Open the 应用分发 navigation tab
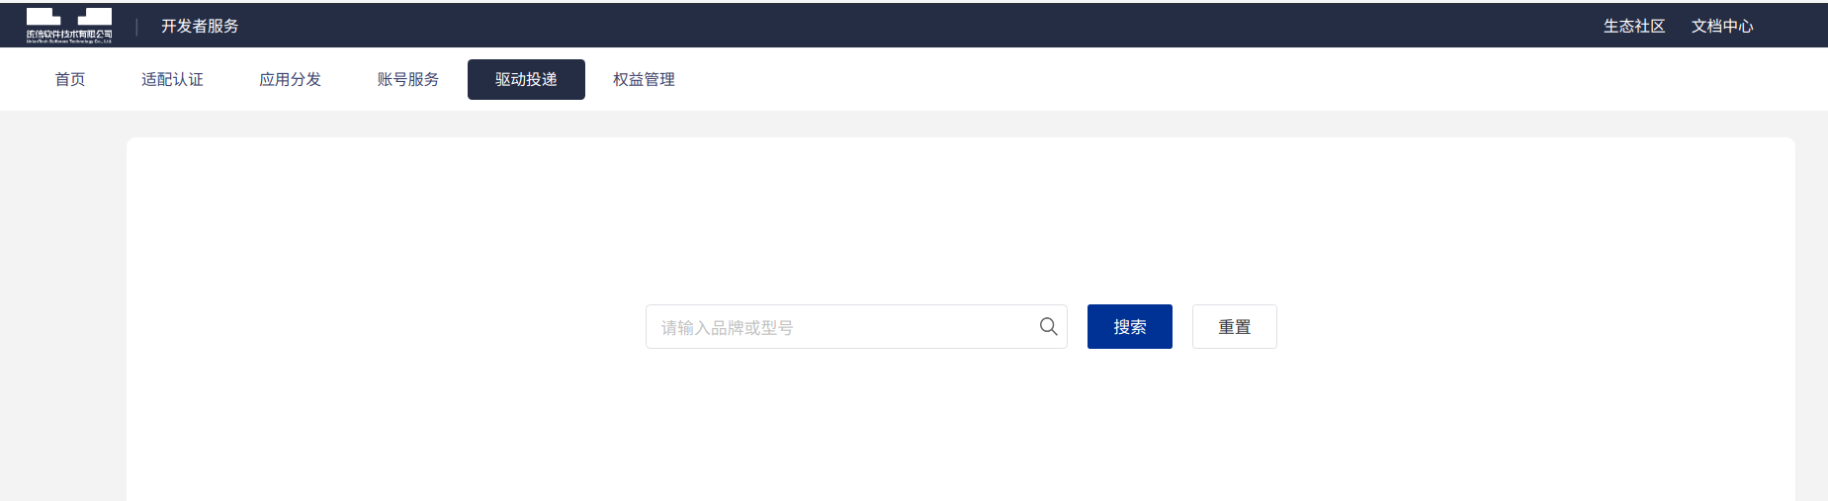Screen dimensions: 1828x501 (x=290, y=79)
